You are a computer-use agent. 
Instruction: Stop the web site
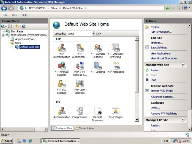(153, 80)
